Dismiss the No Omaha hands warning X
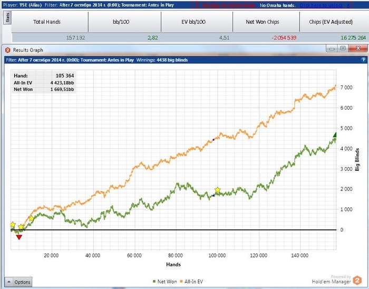The width and height of the screenshot is (369, 289). click(x=348, y=5)
